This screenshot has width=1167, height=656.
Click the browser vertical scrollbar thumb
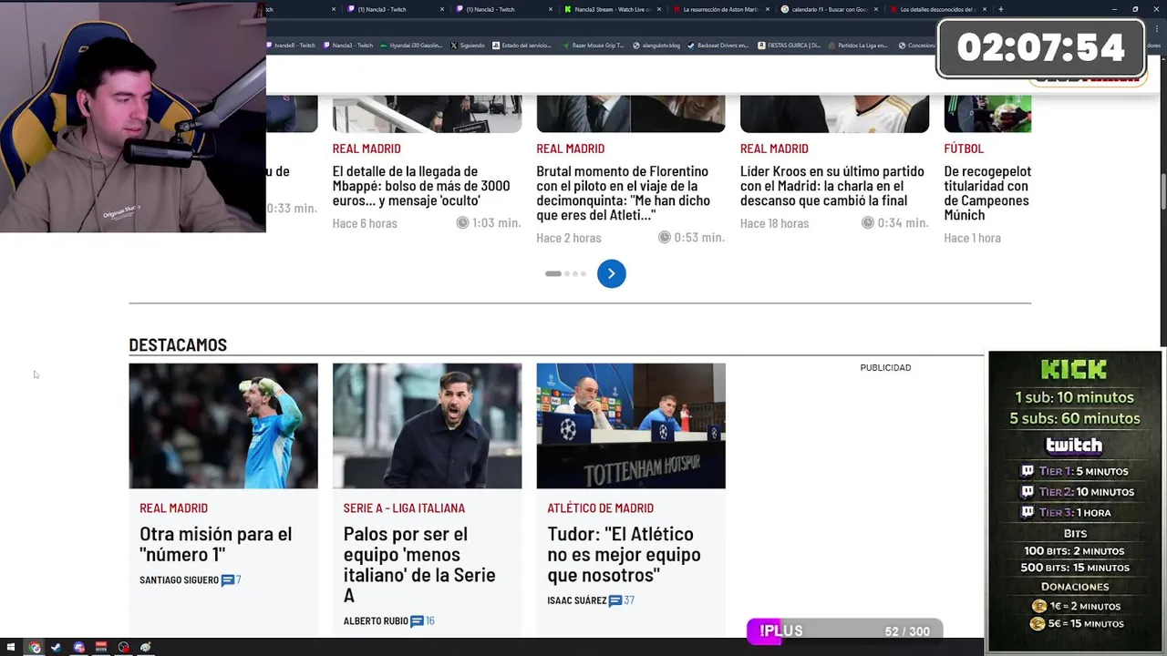pos(1162,193)
